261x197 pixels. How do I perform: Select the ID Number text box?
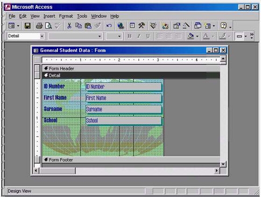(123, 87)
